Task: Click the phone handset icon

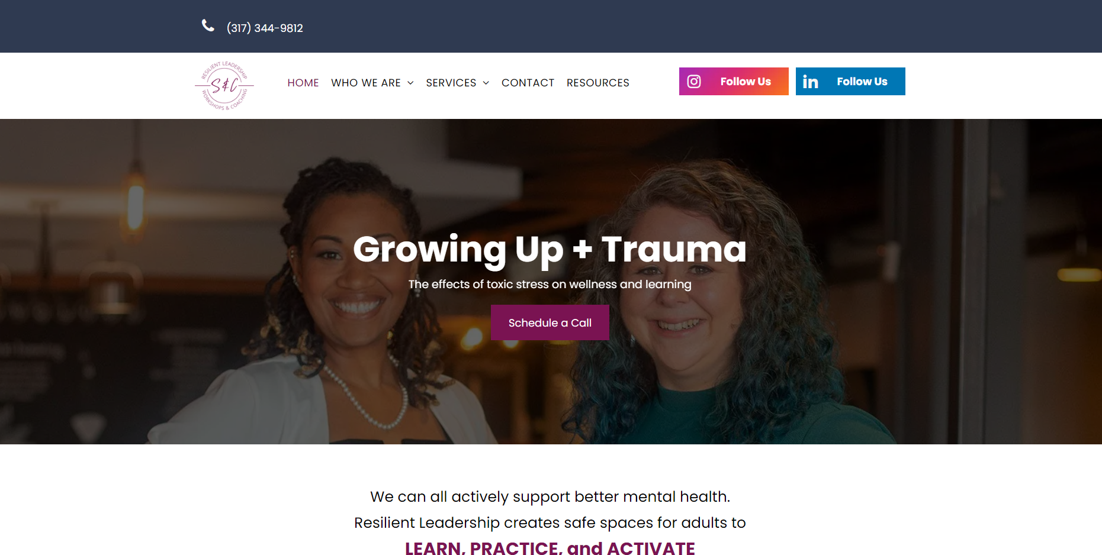Action: click(x=208, y=25)
